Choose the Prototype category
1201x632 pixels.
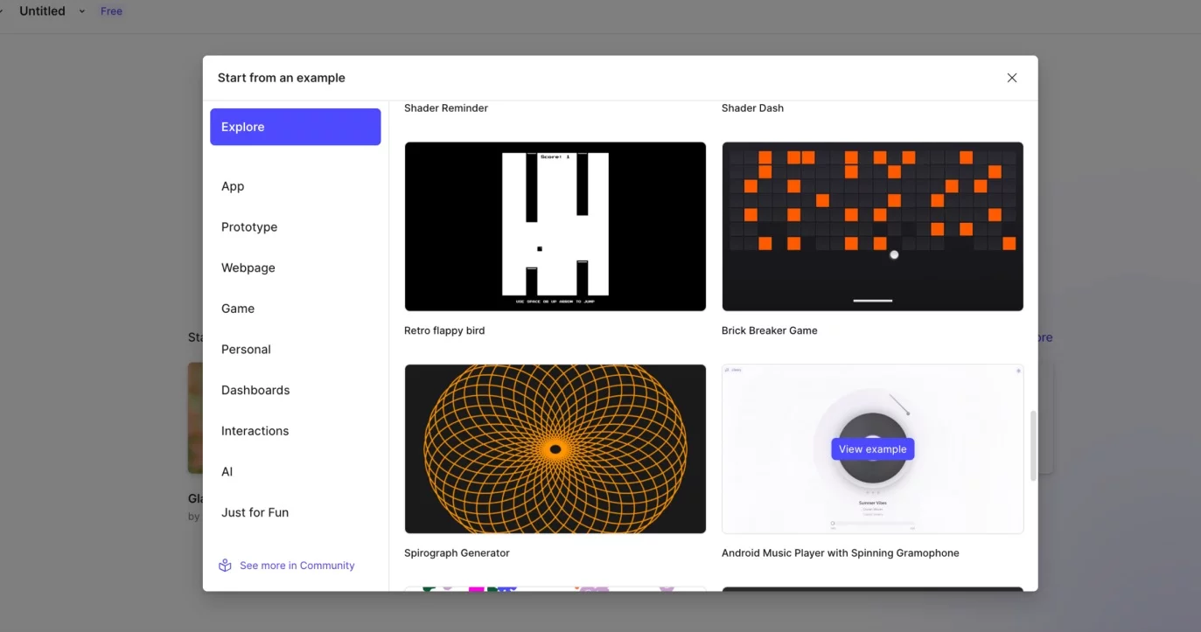(x=249, y=227)
